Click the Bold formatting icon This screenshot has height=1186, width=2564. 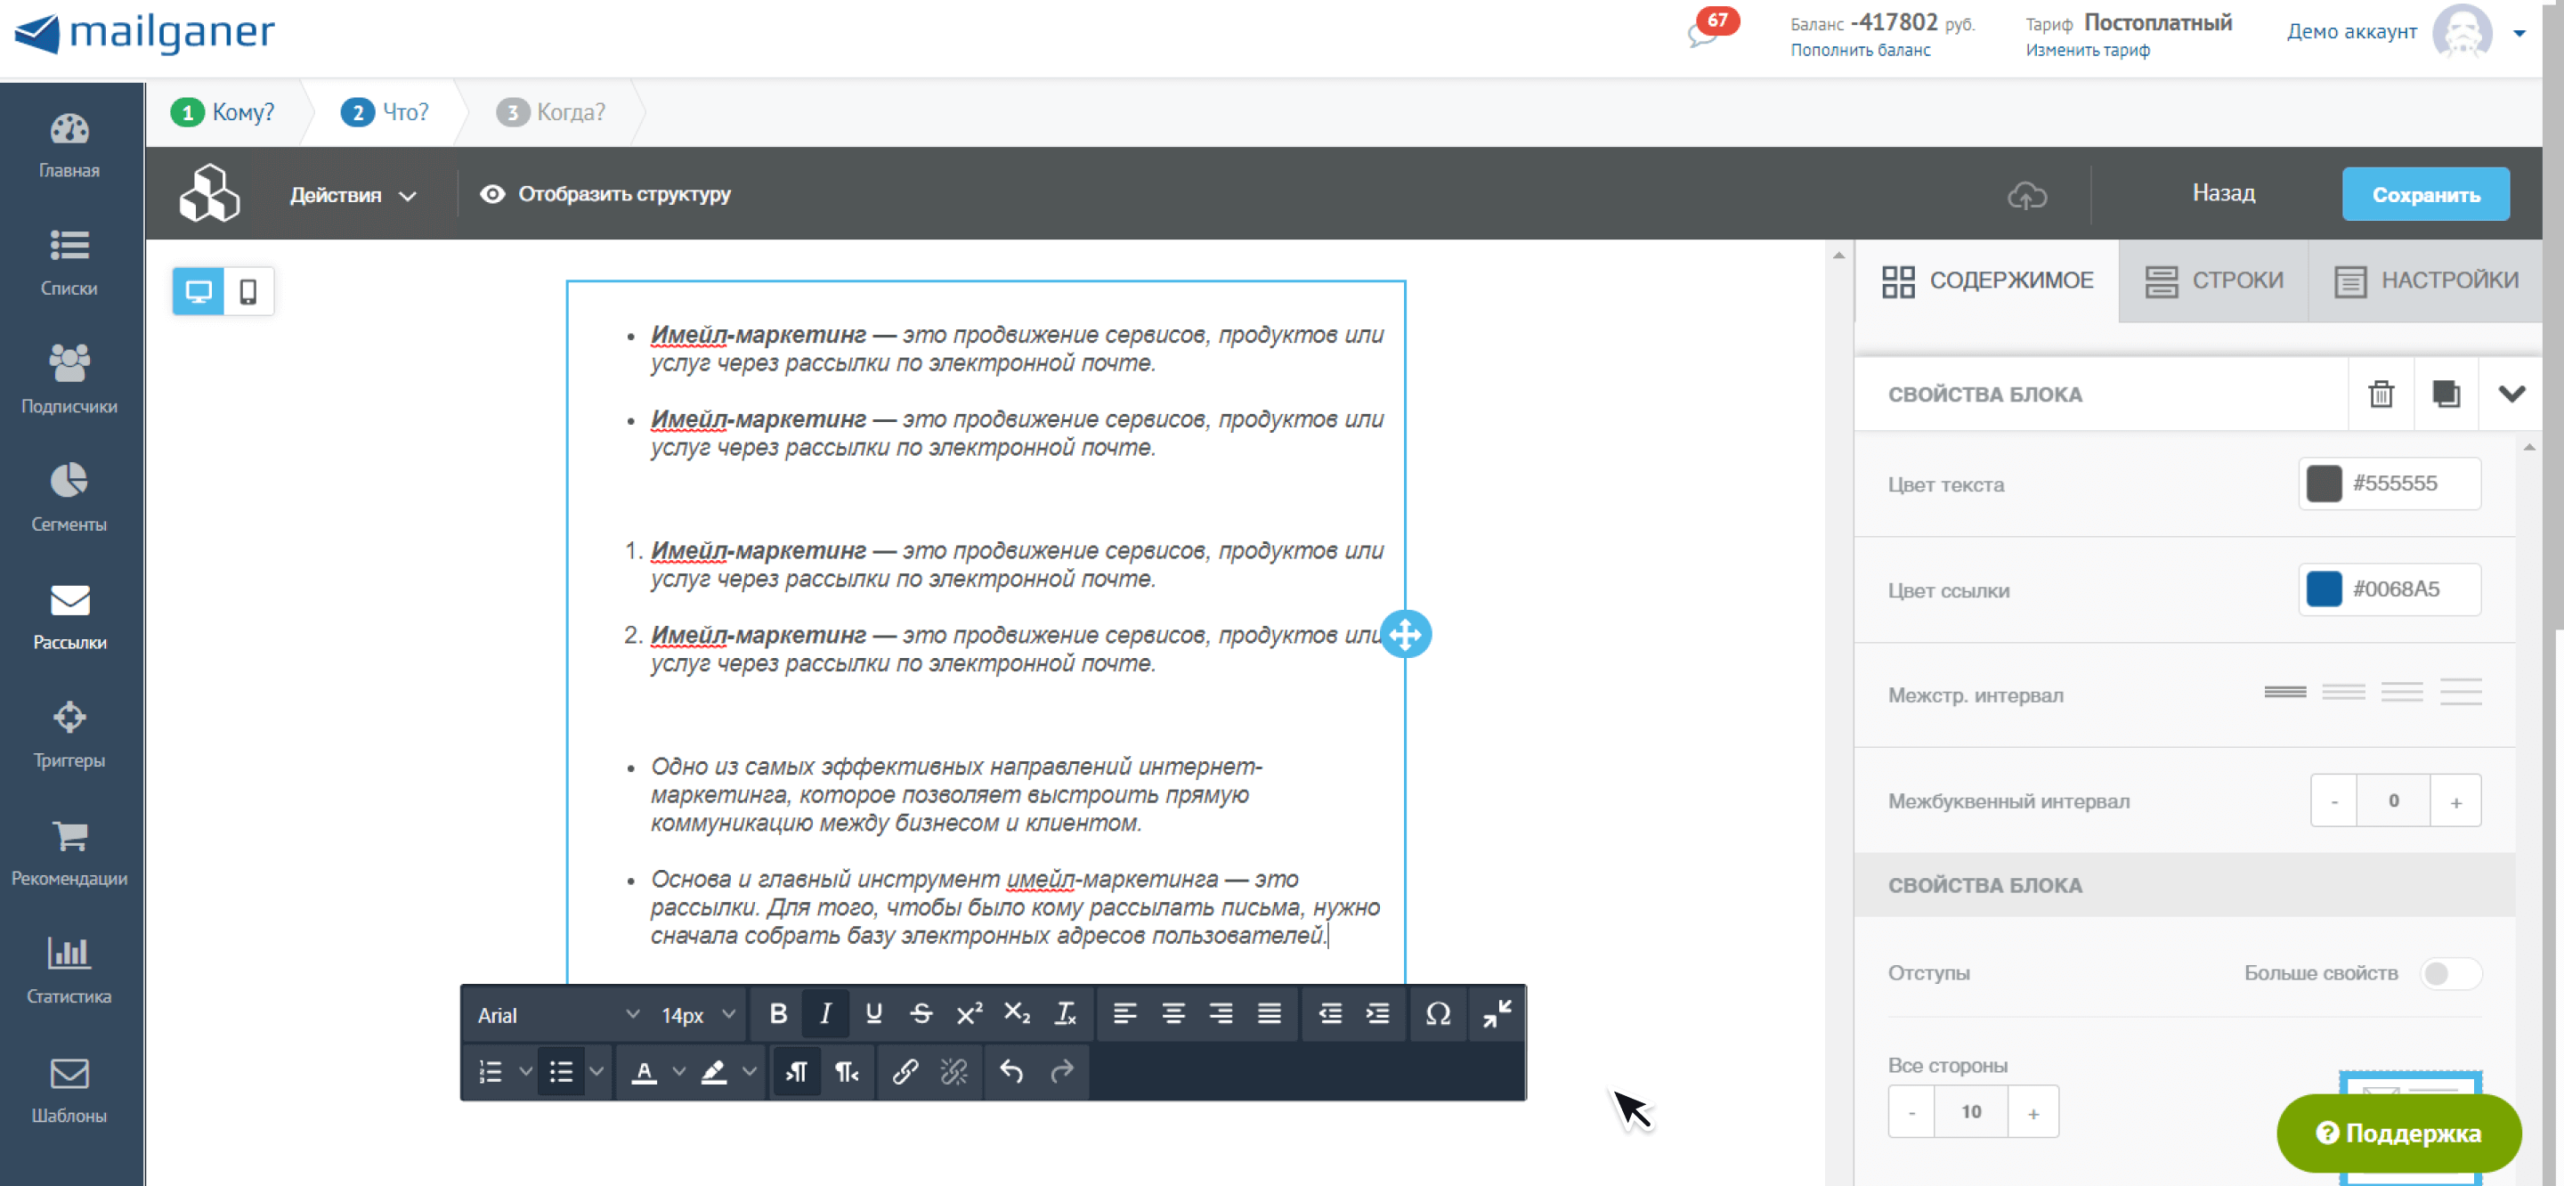tap(778, 1014)
